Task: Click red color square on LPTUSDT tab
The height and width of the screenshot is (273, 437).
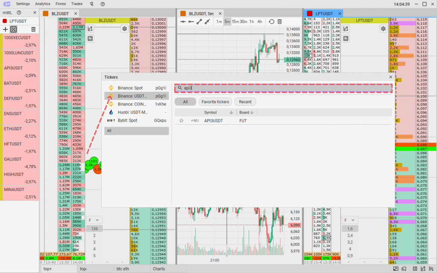Action: pos(309,13)
